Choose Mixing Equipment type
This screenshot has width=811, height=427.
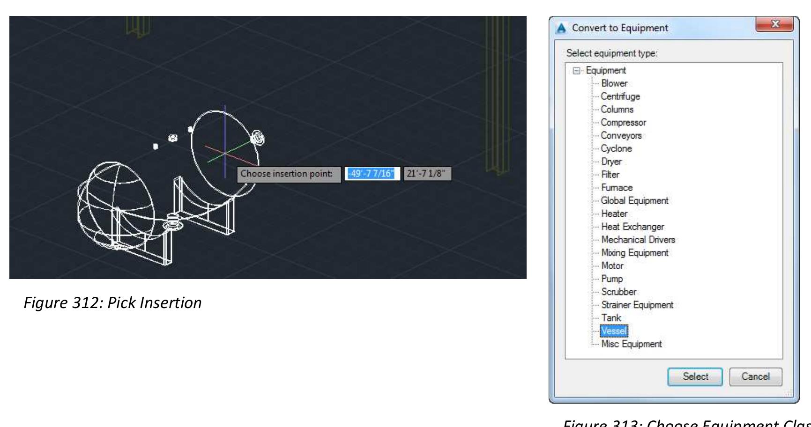635,253
